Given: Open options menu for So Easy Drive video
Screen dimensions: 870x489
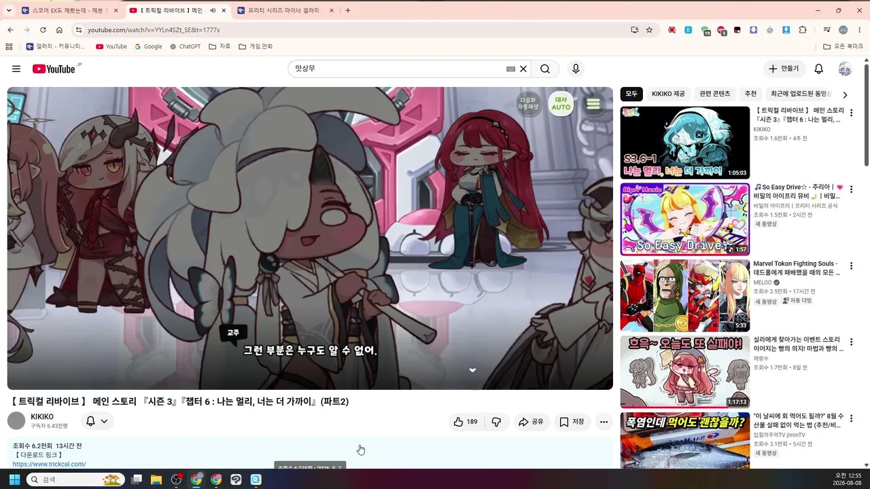Looking at the screenshot, I should (851, 189).
